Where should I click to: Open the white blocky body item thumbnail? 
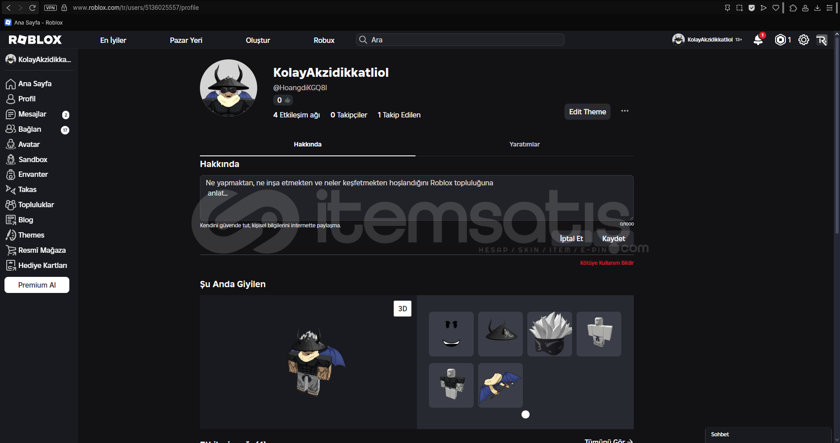click(x=599, y=334)
